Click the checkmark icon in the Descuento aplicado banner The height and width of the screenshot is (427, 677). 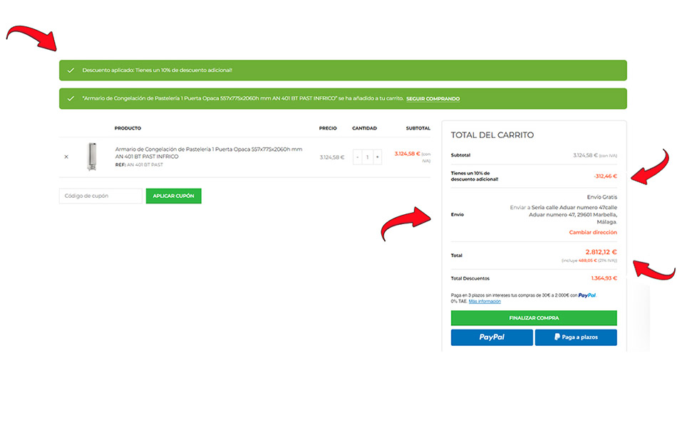pyautogui.click(x=71, y=70)
